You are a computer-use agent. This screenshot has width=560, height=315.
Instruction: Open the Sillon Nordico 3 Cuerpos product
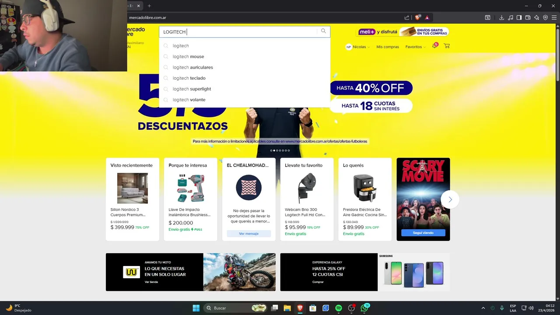pyautogui.click(x=133, y=199)
